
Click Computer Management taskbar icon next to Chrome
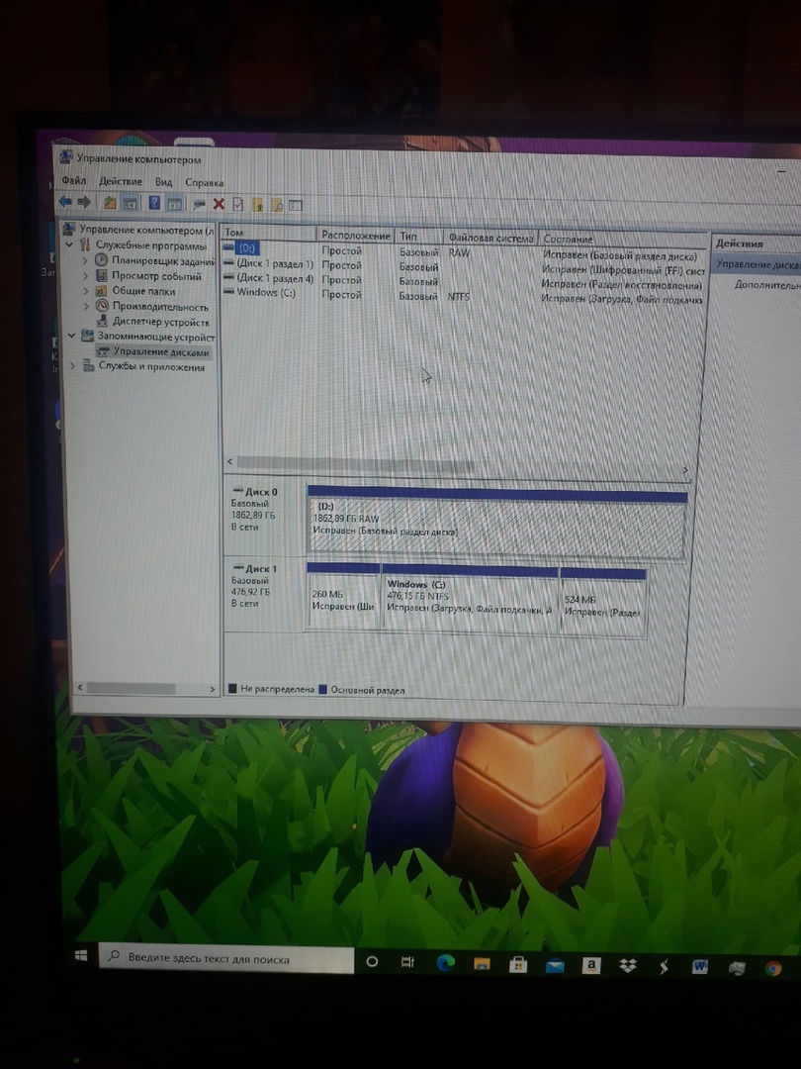tap(737, 968)
